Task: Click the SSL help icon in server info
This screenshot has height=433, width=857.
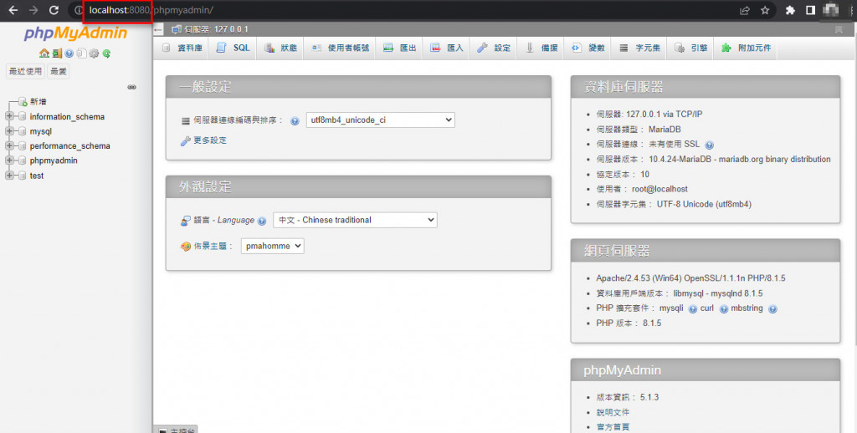Action: 710,145
